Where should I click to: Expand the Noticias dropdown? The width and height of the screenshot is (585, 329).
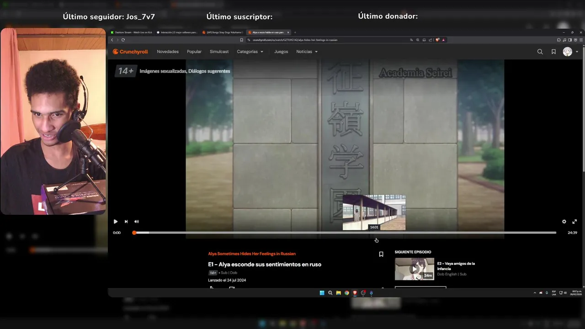pyautogui.click(x=307, y=52)
